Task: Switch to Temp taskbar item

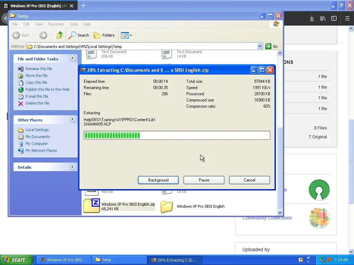Action: pyautogui.click(x=120, y=260)
